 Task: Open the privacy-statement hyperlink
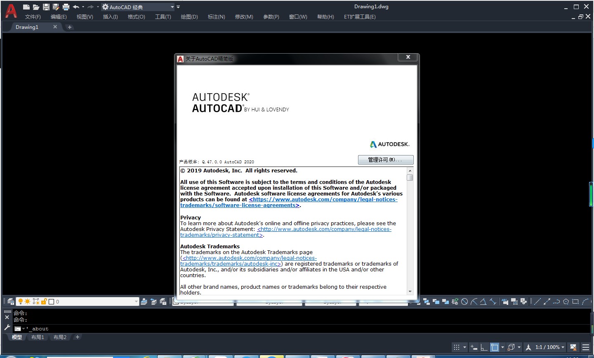pos(221,235)
